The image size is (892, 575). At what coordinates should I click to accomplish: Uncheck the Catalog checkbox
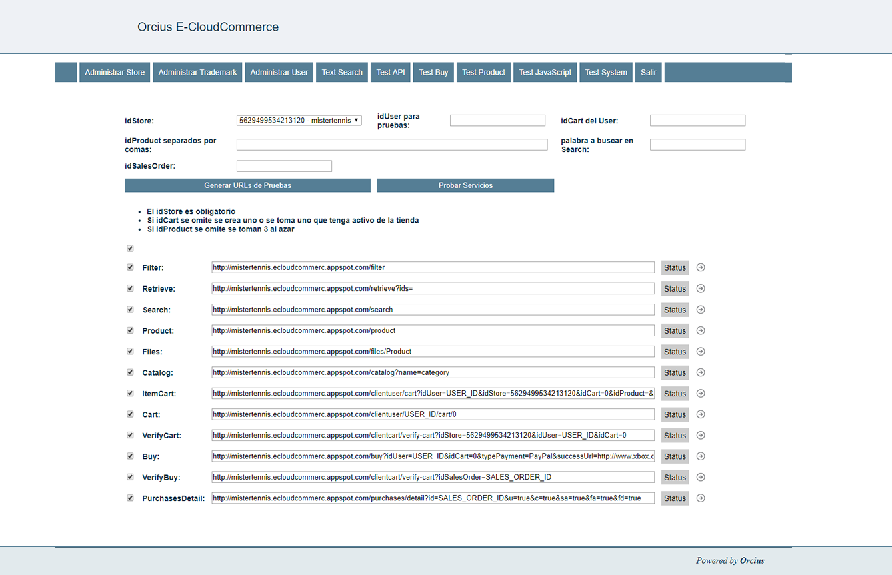130,372
